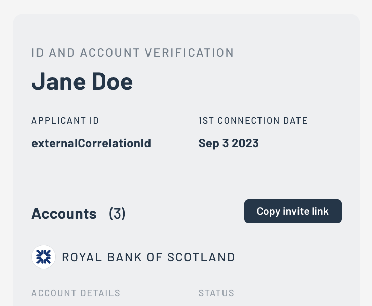The width and height of the screenshot is (372, 306).
Task: Select the Sep 3 2023 date value
Action: pyautogui.click(x=229, y=143)
